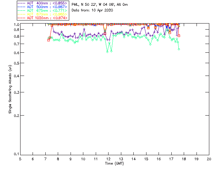Image resolution: width=215 pixels, height=172 pixels.
Task: Click the 0.7 y-axis tick label
Action: pyautogui.click(x=16, y=44)
